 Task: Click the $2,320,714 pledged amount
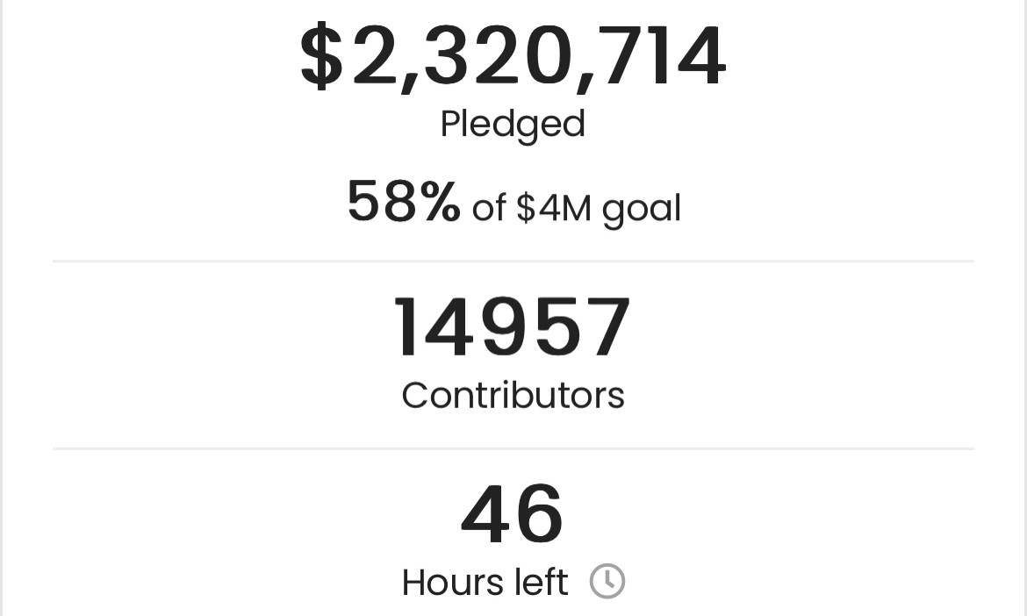tap(513, 58)
